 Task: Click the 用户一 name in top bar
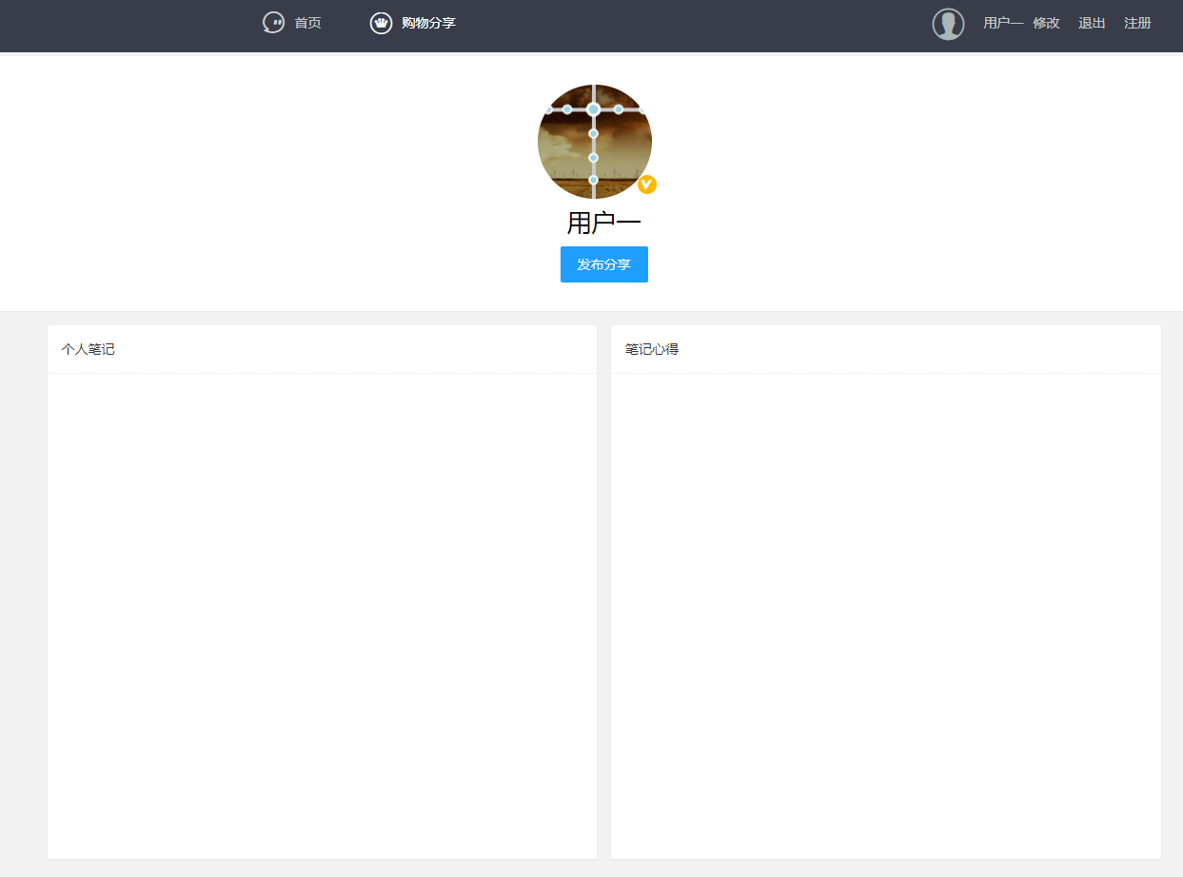click(x=1002, y=23)
